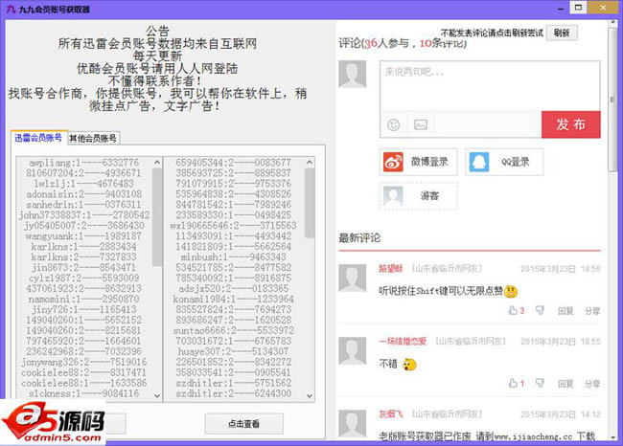
Task: Insert an emoji with the smiley icon
Action: (393, 125)
